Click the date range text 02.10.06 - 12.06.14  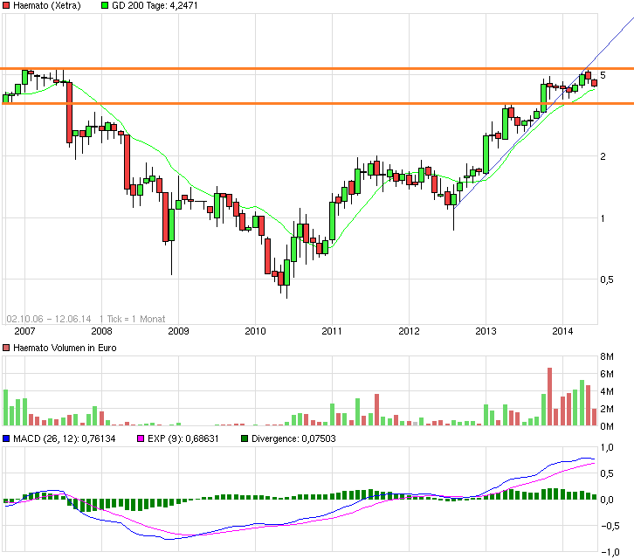(x=49, y=319)
